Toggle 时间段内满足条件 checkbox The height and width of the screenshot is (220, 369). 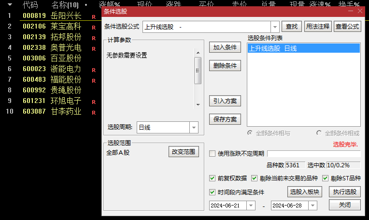pos(212,192)
